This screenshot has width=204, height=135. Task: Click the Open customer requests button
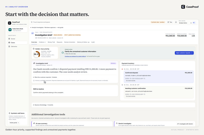coord(184,53)
